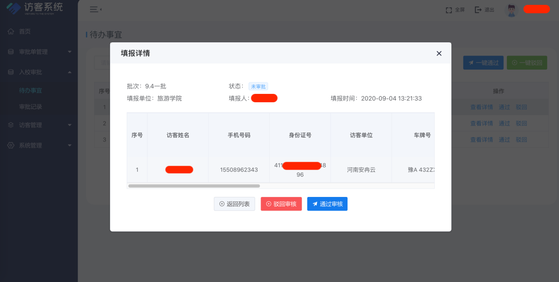Expand the 系统管理 menu arrow

pyautogui.click(x=69, y=145)
